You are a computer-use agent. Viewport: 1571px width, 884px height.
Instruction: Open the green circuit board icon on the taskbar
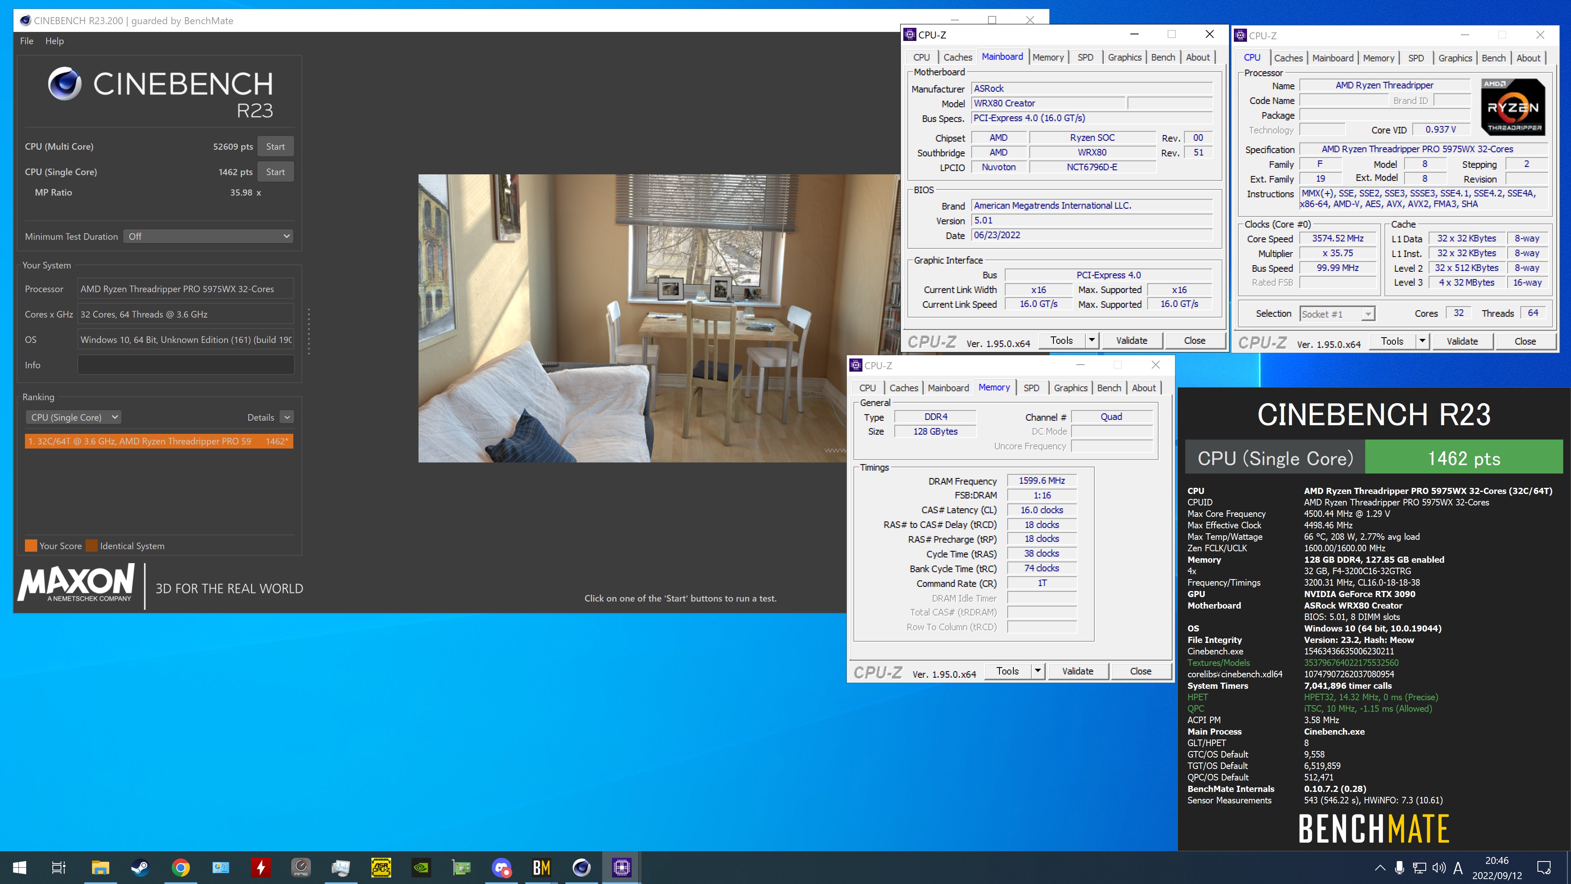(x=461, y=867)
